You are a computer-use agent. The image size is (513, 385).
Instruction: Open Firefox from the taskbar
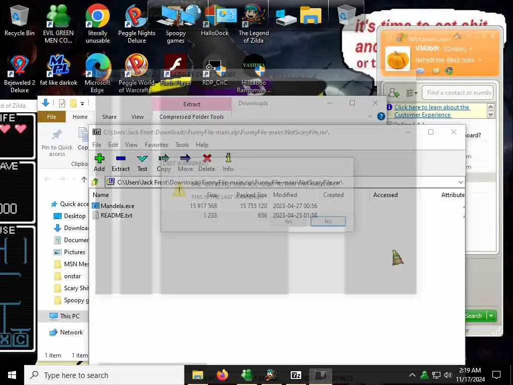pos(222,375)
